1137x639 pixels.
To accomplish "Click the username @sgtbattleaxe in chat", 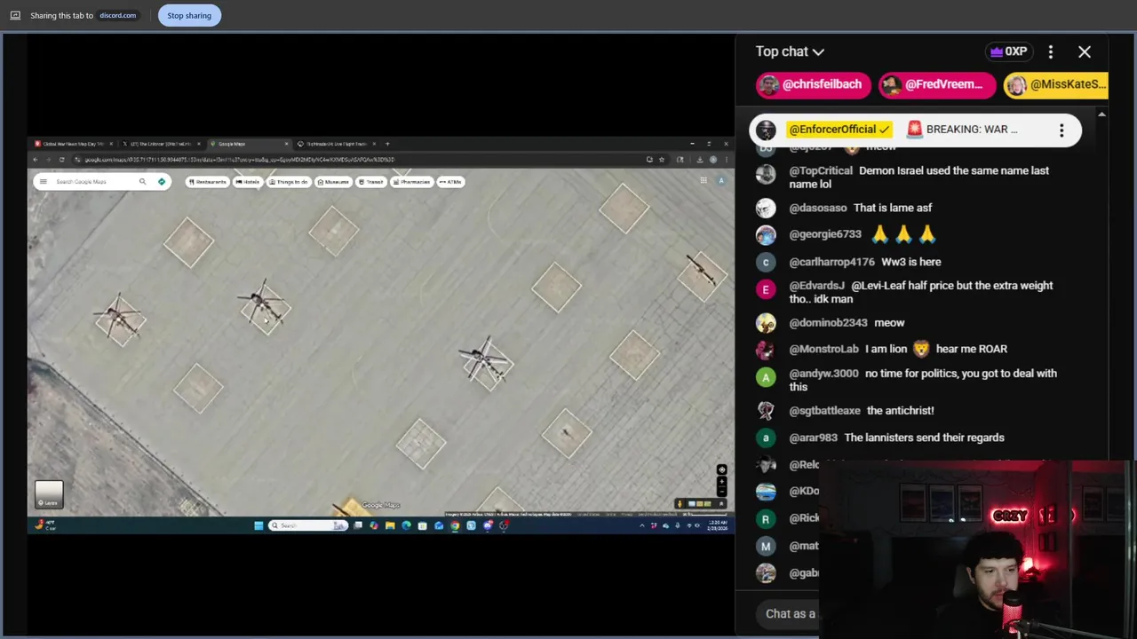I will click(x=824, y=411).
